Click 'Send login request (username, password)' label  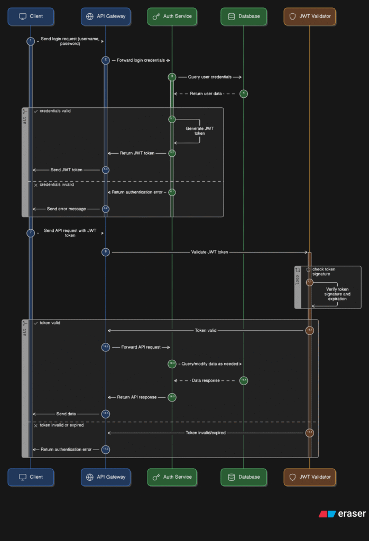(x=70, y=41)
